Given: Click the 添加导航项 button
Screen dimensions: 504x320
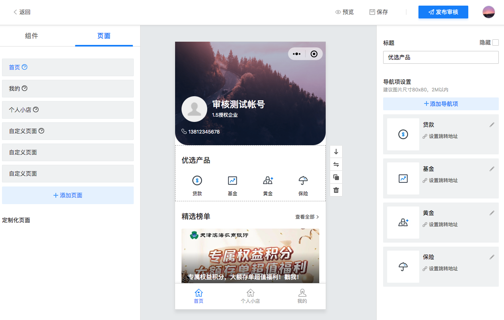Looking at the screenshot, I should click(441, 104).
